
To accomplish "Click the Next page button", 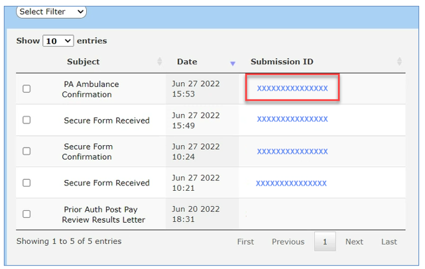I will tap(354, 242).
